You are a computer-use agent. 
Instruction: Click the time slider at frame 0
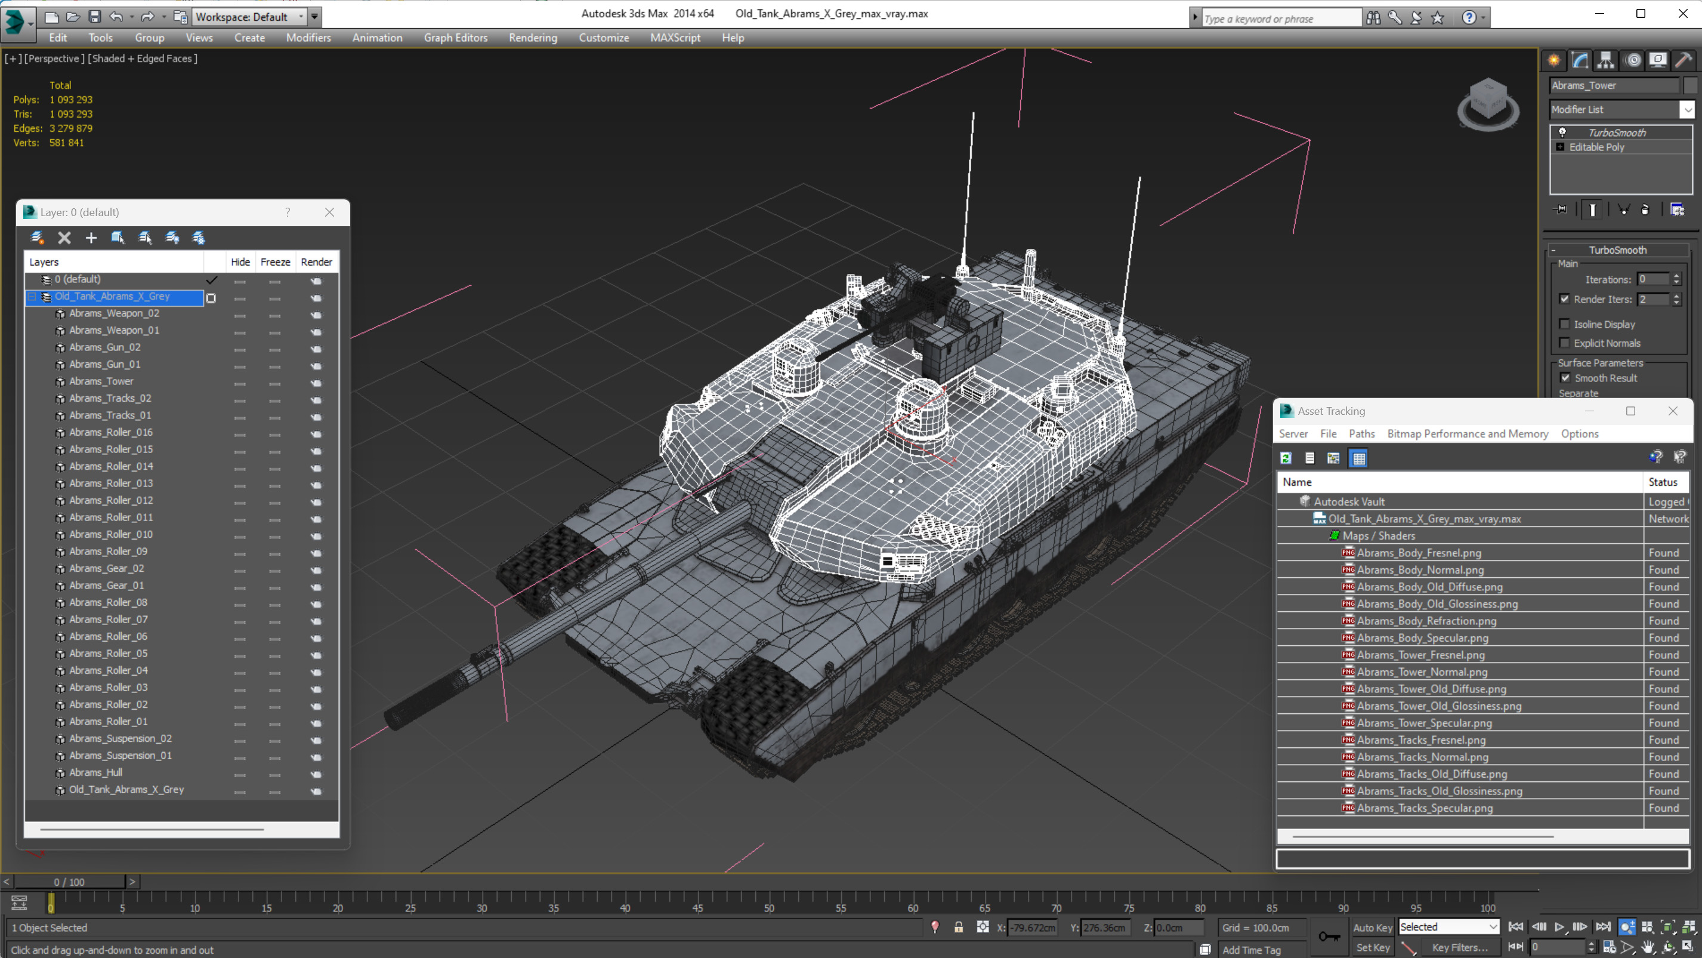[69, 882]
